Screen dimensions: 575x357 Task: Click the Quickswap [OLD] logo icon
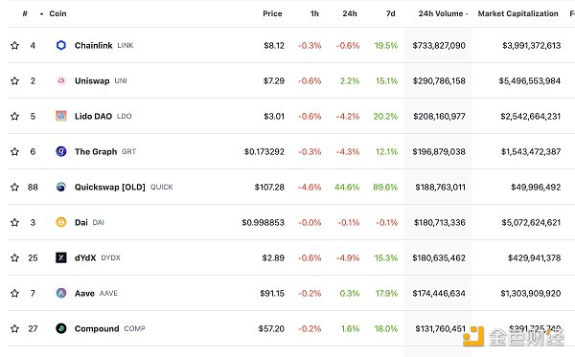click(x=61, y=187)
